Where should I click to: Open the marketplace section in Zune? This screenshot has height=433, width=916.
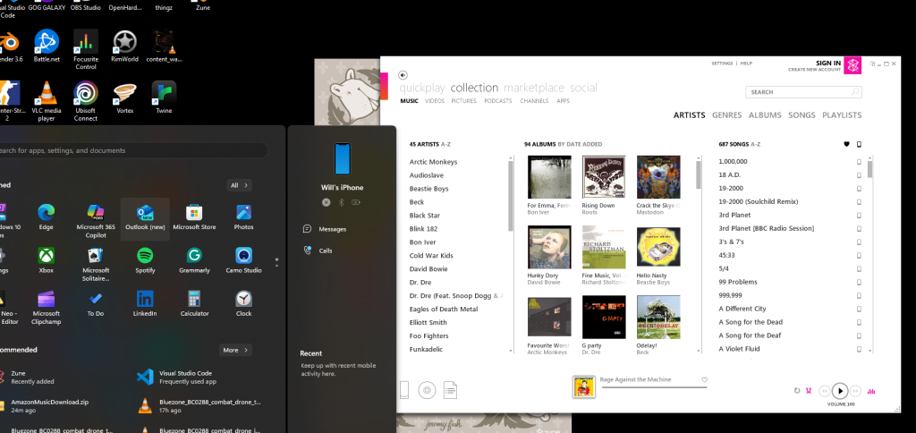(x=534, y=88)
